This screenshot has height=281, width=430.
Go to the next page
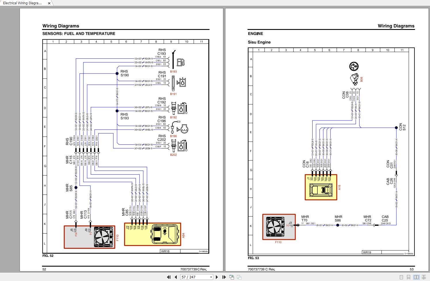(217, 277)
